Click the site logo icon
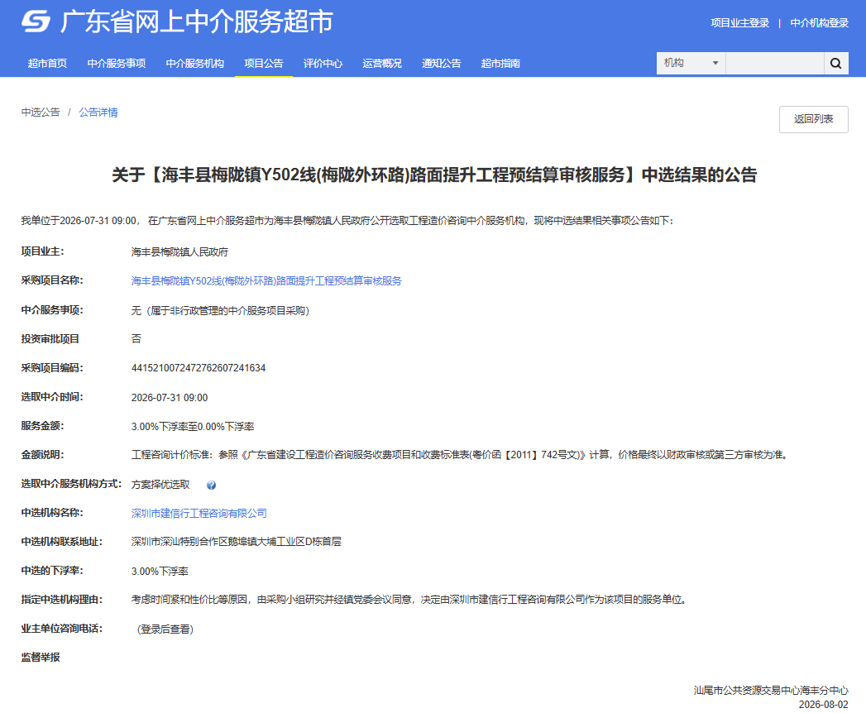 pos(36,22)
